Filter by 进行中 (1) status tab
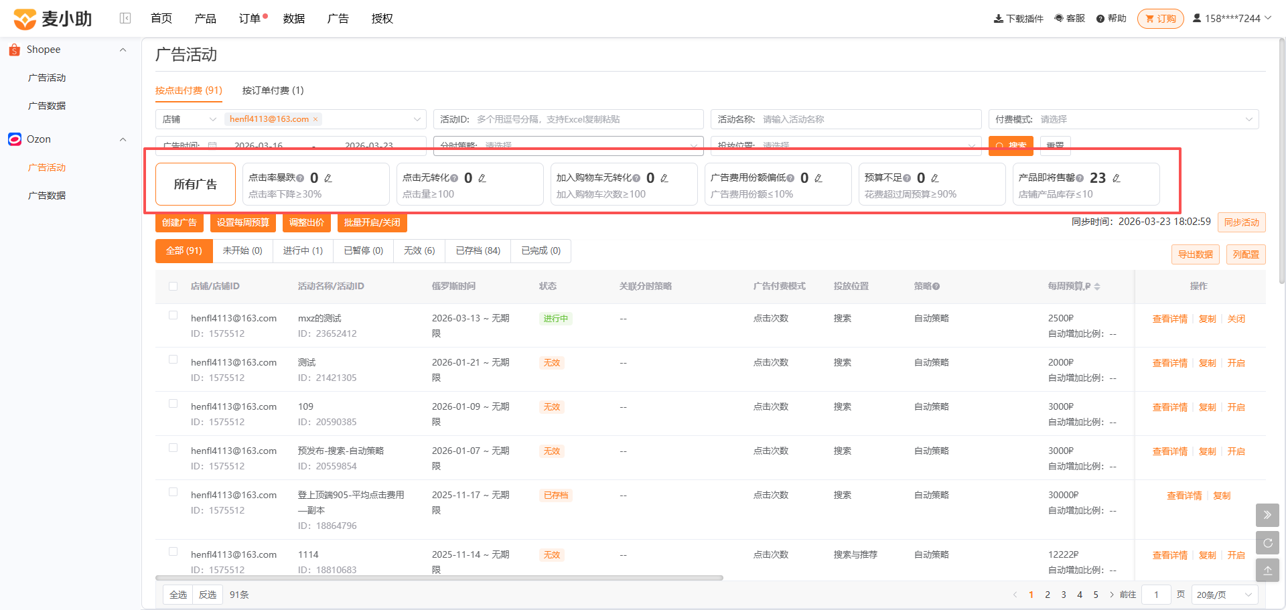 coord(303,250)
